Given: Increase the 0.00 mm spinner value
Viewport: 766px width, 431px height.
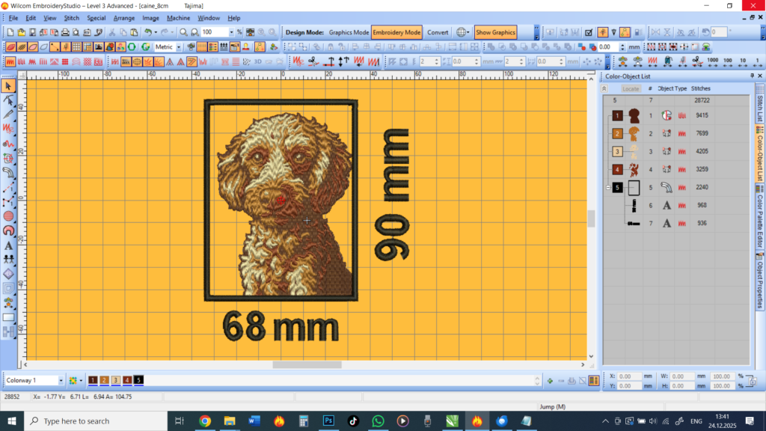Looking at the screenshot, I should tap(622, 45).
